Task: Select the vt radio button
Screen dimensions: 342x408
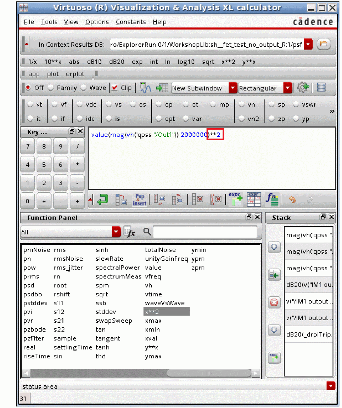Action: pos(30,104)
